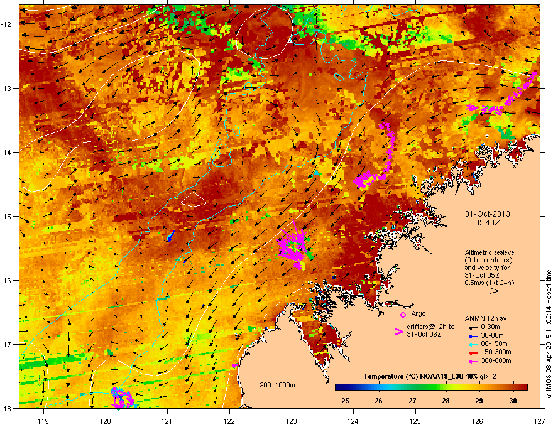Click the blue ANMN mooring arrow near 121E
The image size is (553, 427).
click(x=170, y=235)
